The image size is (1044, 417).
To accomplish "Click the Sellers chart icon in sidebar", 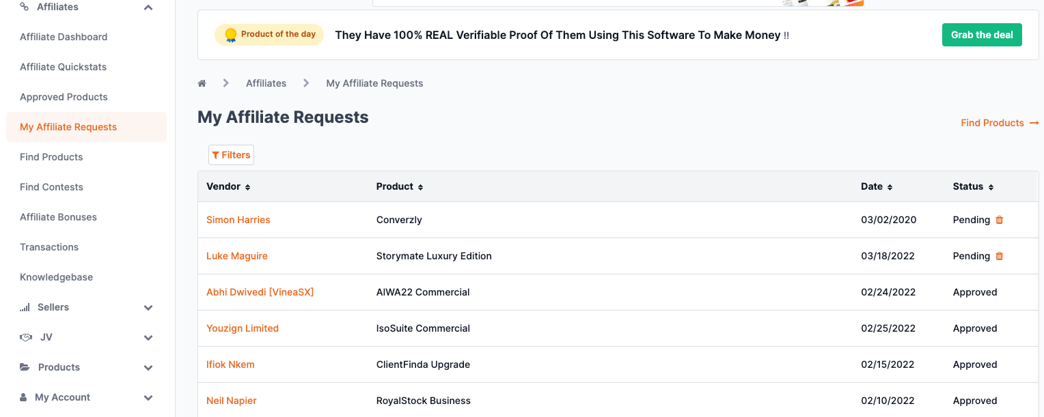I will (x=25, y=307).
